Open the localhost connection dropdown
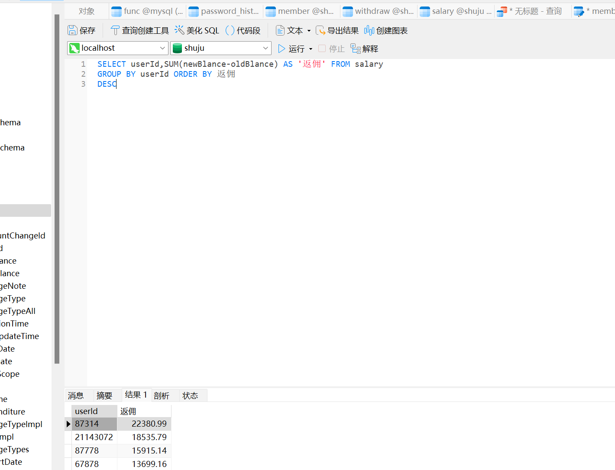The width and height of the screenshot is (615, 470). (162, 48)
